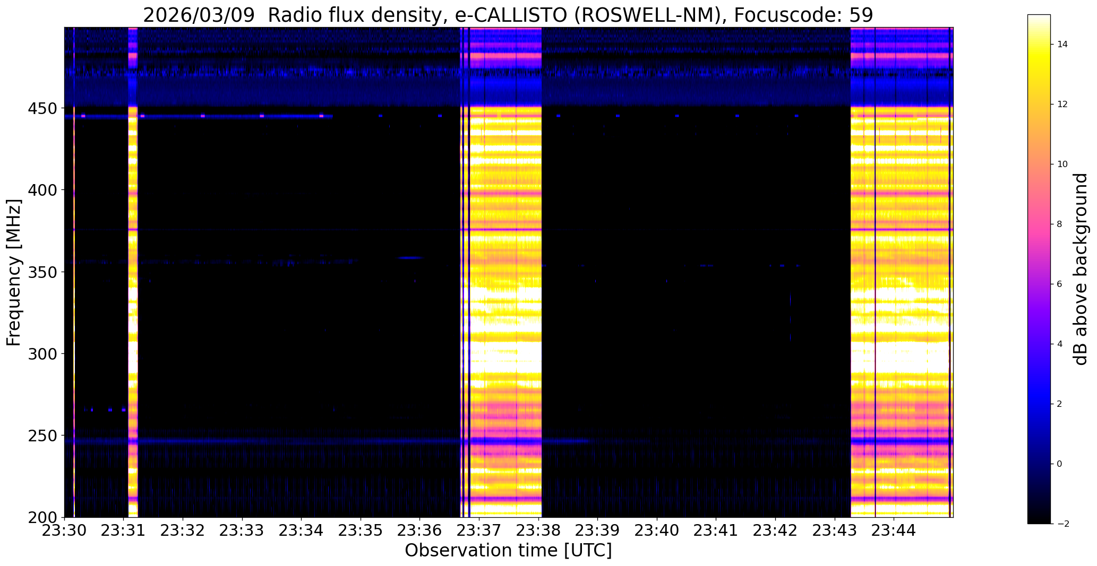1097x566 pixels.
Task: Click the colorbar tick label 6
Action: point(1060,284)
